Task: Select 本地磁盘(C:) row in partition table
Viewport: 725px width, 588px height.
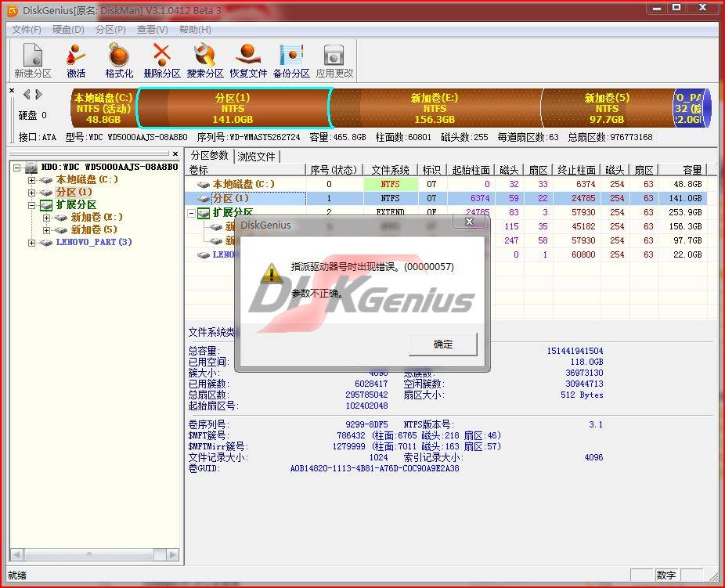Action: point(445,184)
